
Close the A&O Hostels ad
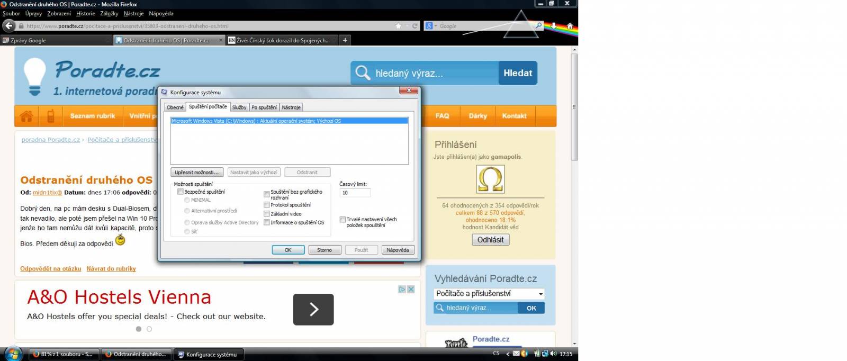point(411,289)
